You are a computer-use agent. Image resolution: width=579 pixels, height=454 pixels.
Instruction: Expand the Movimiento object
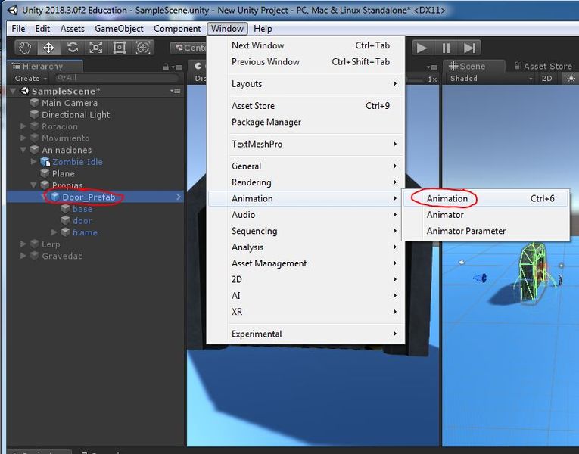(23, 138)
